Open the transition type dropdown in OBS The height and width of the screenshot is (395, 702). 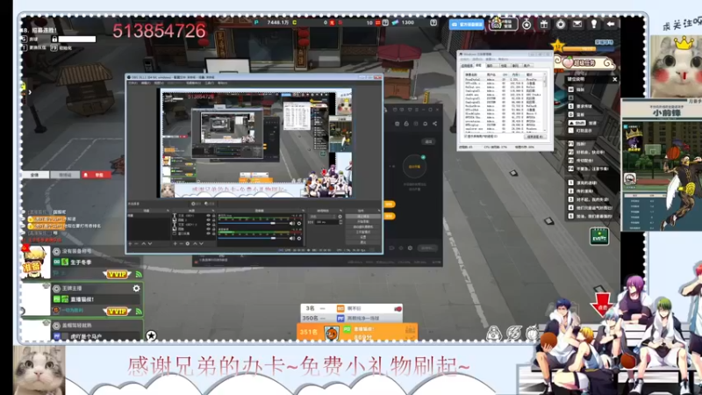point(322,216)
